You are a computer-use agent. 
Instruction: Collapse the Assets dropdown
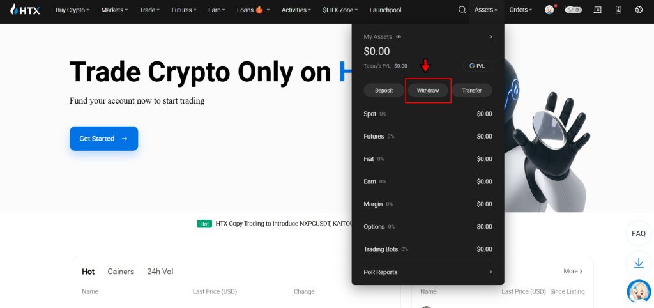pos(486,10)
